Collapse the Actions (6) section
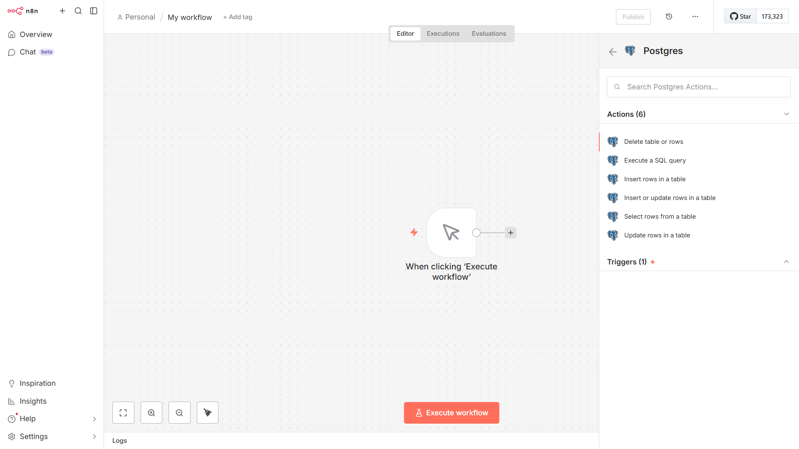The width and height of the screenshot is (799, 449). pyautogui.click(x=786, y=114)
